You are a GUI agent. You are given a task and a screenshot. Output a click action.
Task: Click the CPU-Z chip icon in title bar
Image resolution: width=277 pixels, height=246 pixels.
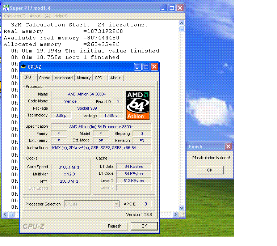(x=23, y=67)
